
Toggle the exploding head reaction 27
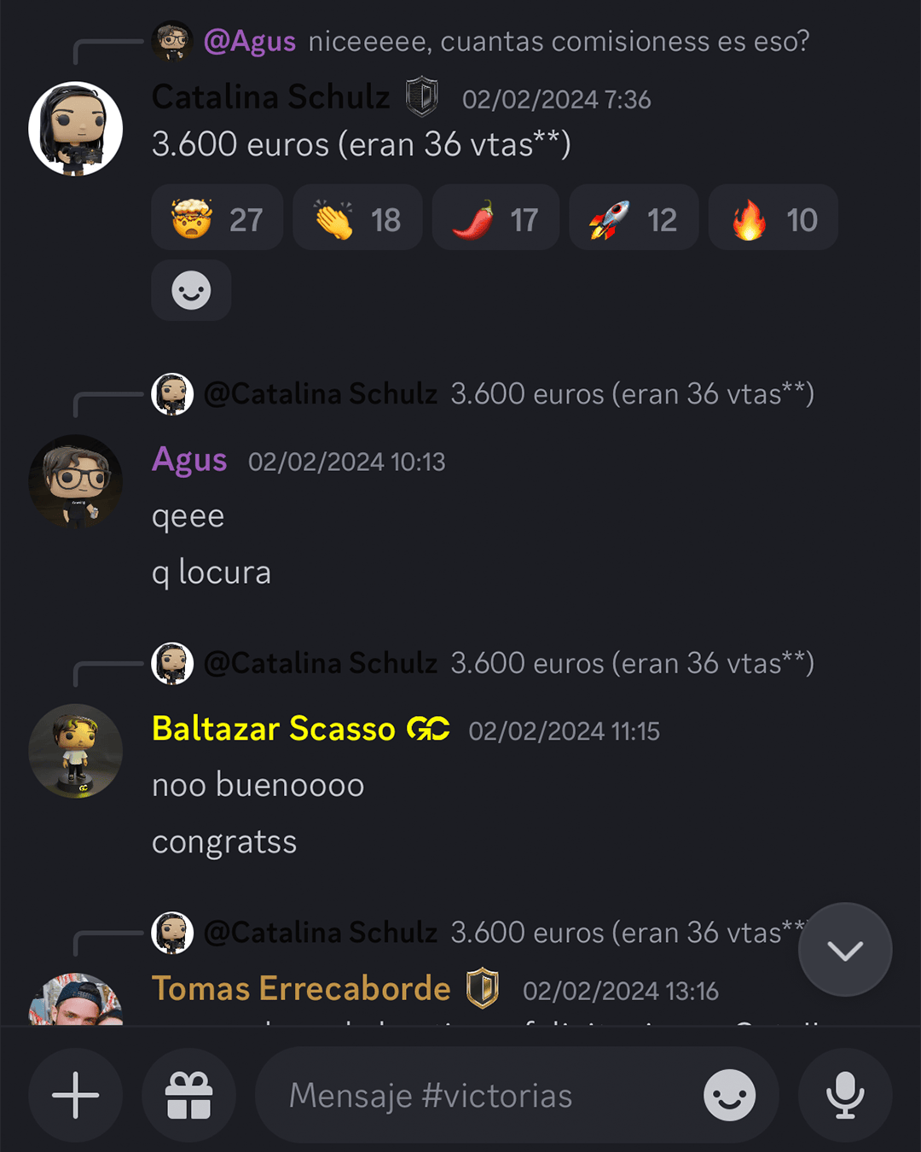[217, 218]
